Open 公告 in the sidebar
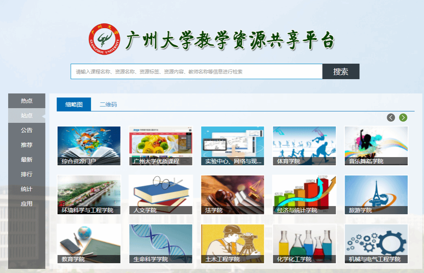The height and width of the screenshot is (273, 424). coord(27,130)
